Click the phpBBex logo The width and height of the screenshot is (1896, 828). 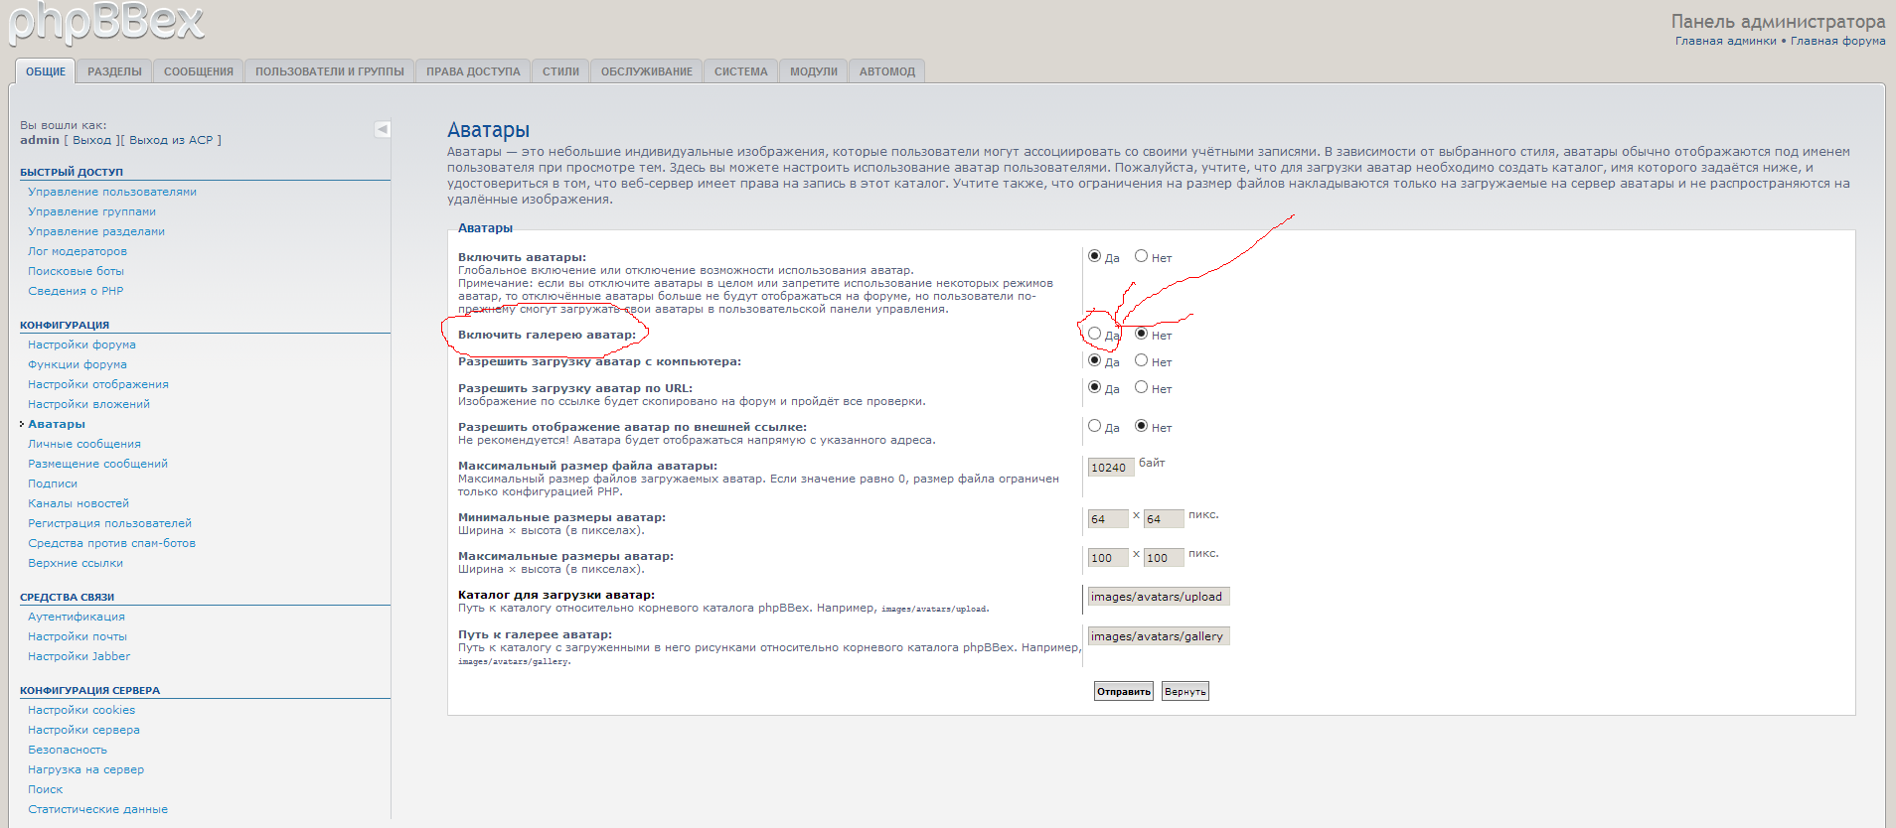(x=106, y=22)
